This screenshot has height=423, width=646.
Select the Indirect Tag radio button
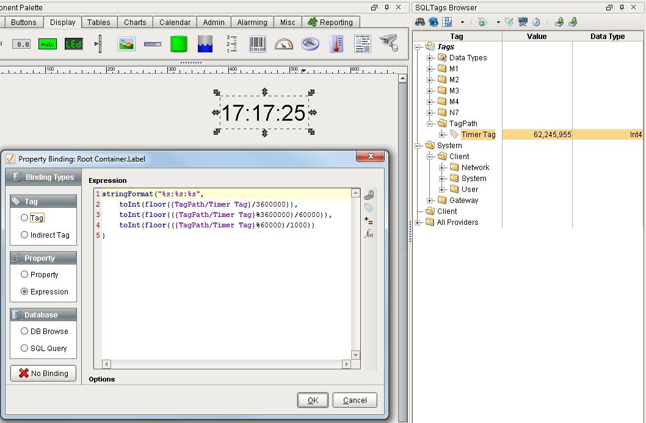[x=25, y=235]
